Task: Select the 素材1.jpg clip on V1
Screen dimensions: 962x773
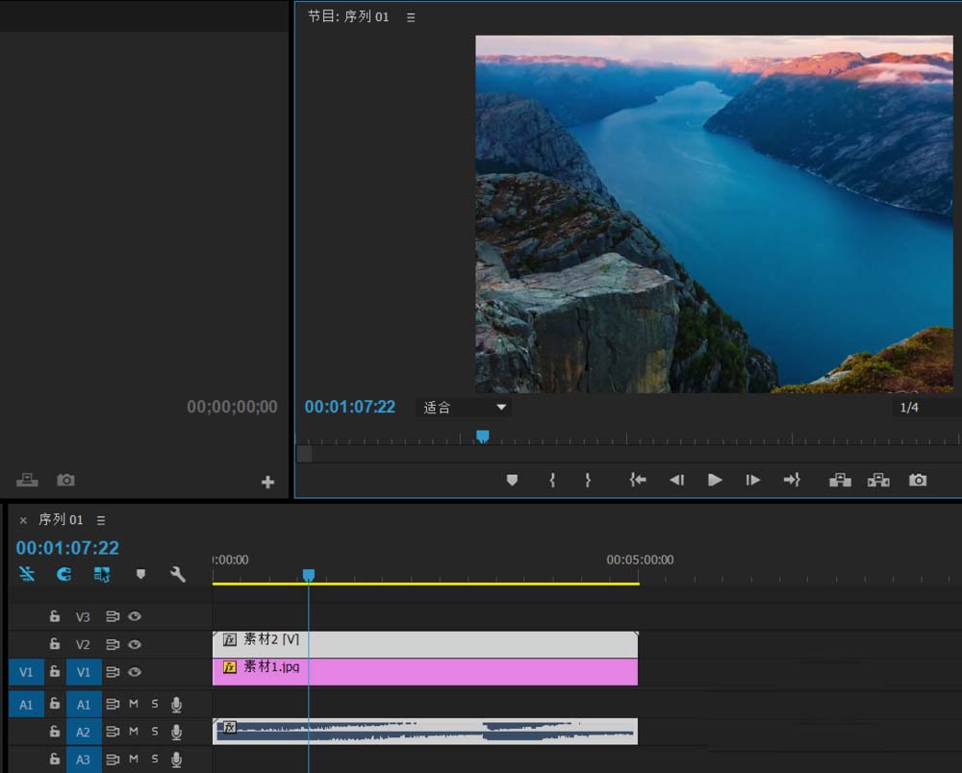Action: (433, 672)
